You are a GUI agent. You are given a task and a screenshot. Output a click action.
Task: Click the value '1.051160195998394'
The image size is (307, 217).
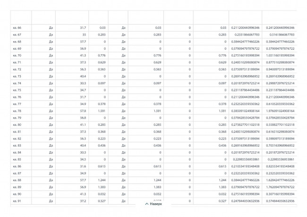point(280,55)
